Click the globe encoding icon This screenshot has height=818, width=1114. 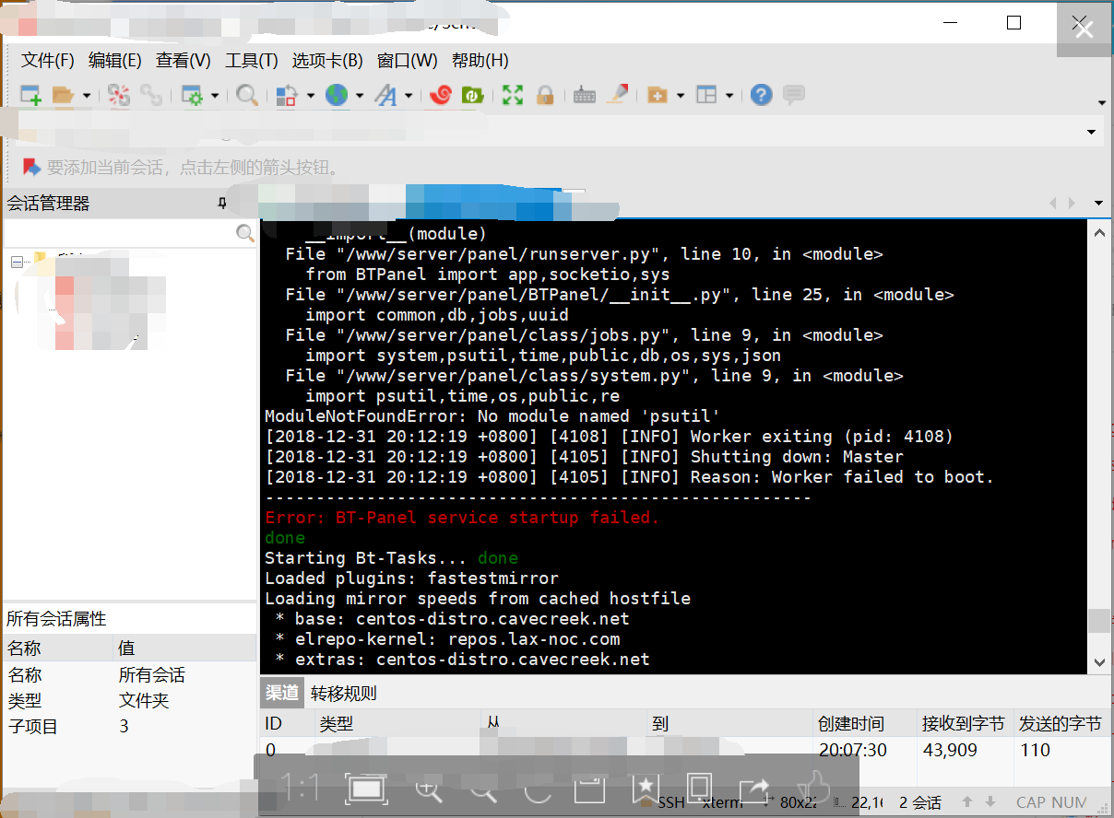pos(337,95)
